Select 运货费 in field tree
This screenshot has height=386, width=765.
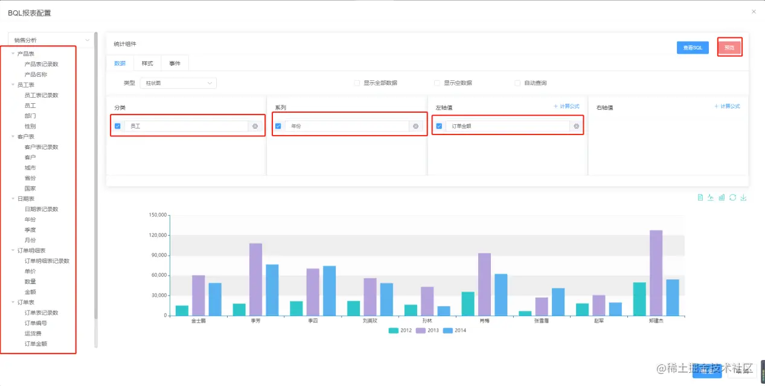click(x=33, y=333)
